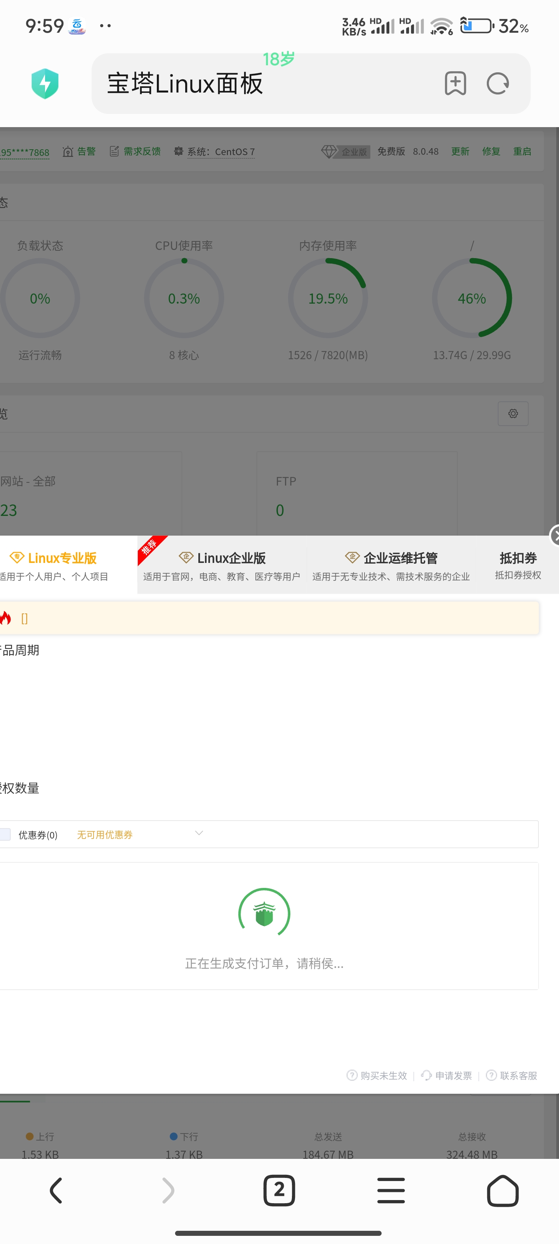The width and height of the screenshot is (559, 1244).
Task: Add page bookmark via bookmark icon
Action: click(x=455, y=84)
